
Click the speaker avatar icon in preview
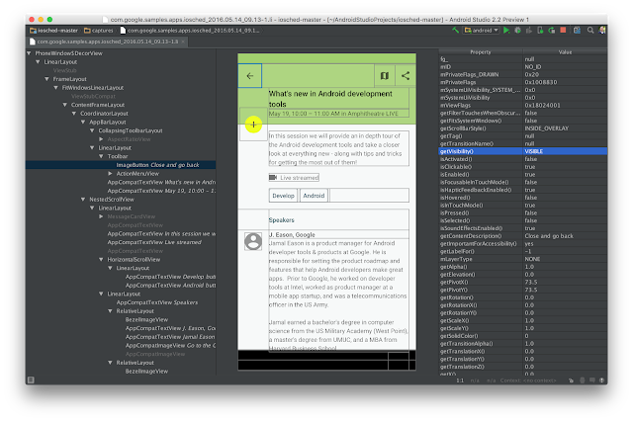(x=253, y=241)
